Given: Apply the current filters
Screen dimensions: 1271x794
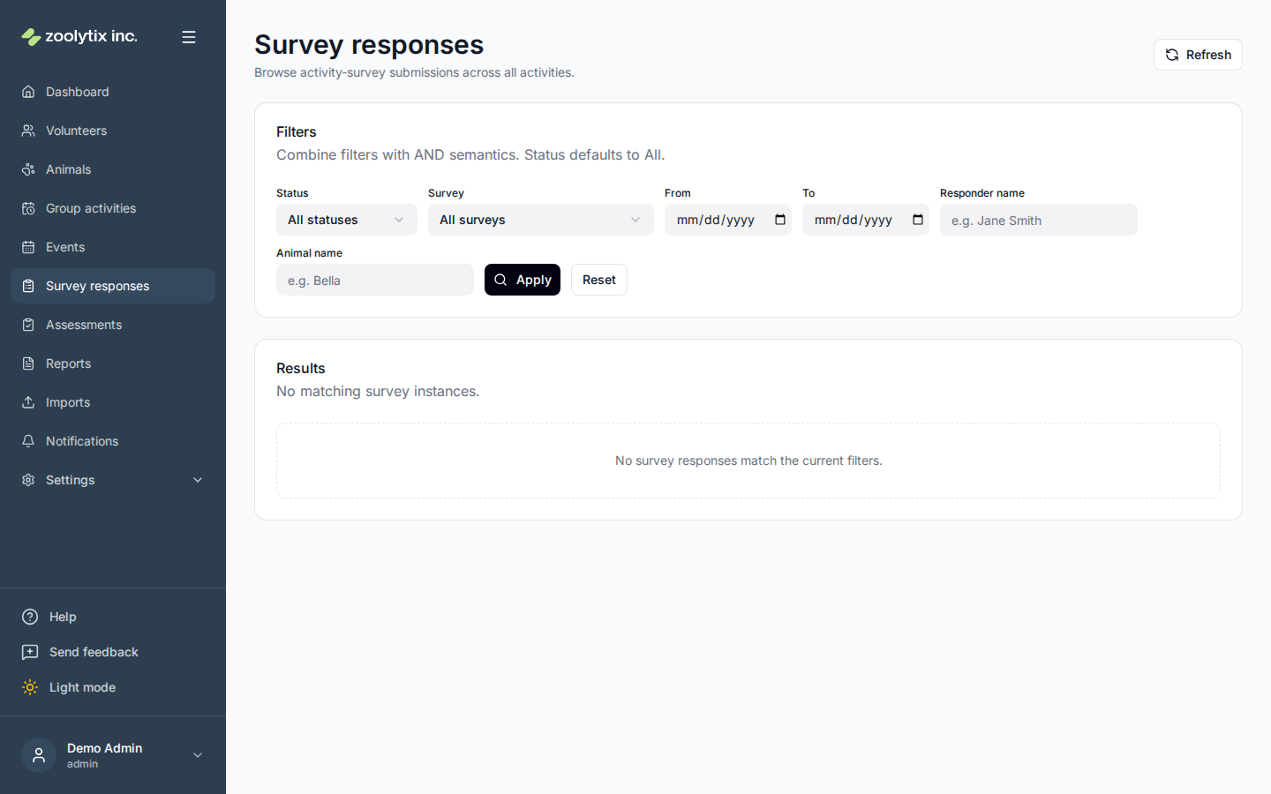Looking at the screenshot, I should [523, 280].
